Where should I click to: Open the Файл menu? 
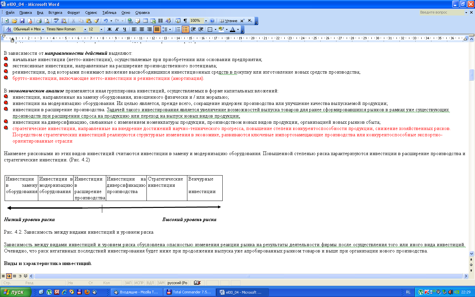pos(10,13)
